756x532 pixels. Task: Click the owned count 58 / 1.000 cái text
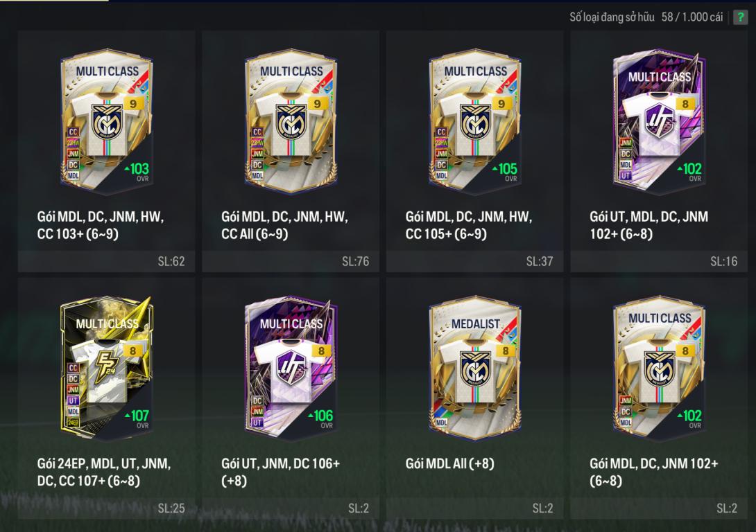(692, 17)
